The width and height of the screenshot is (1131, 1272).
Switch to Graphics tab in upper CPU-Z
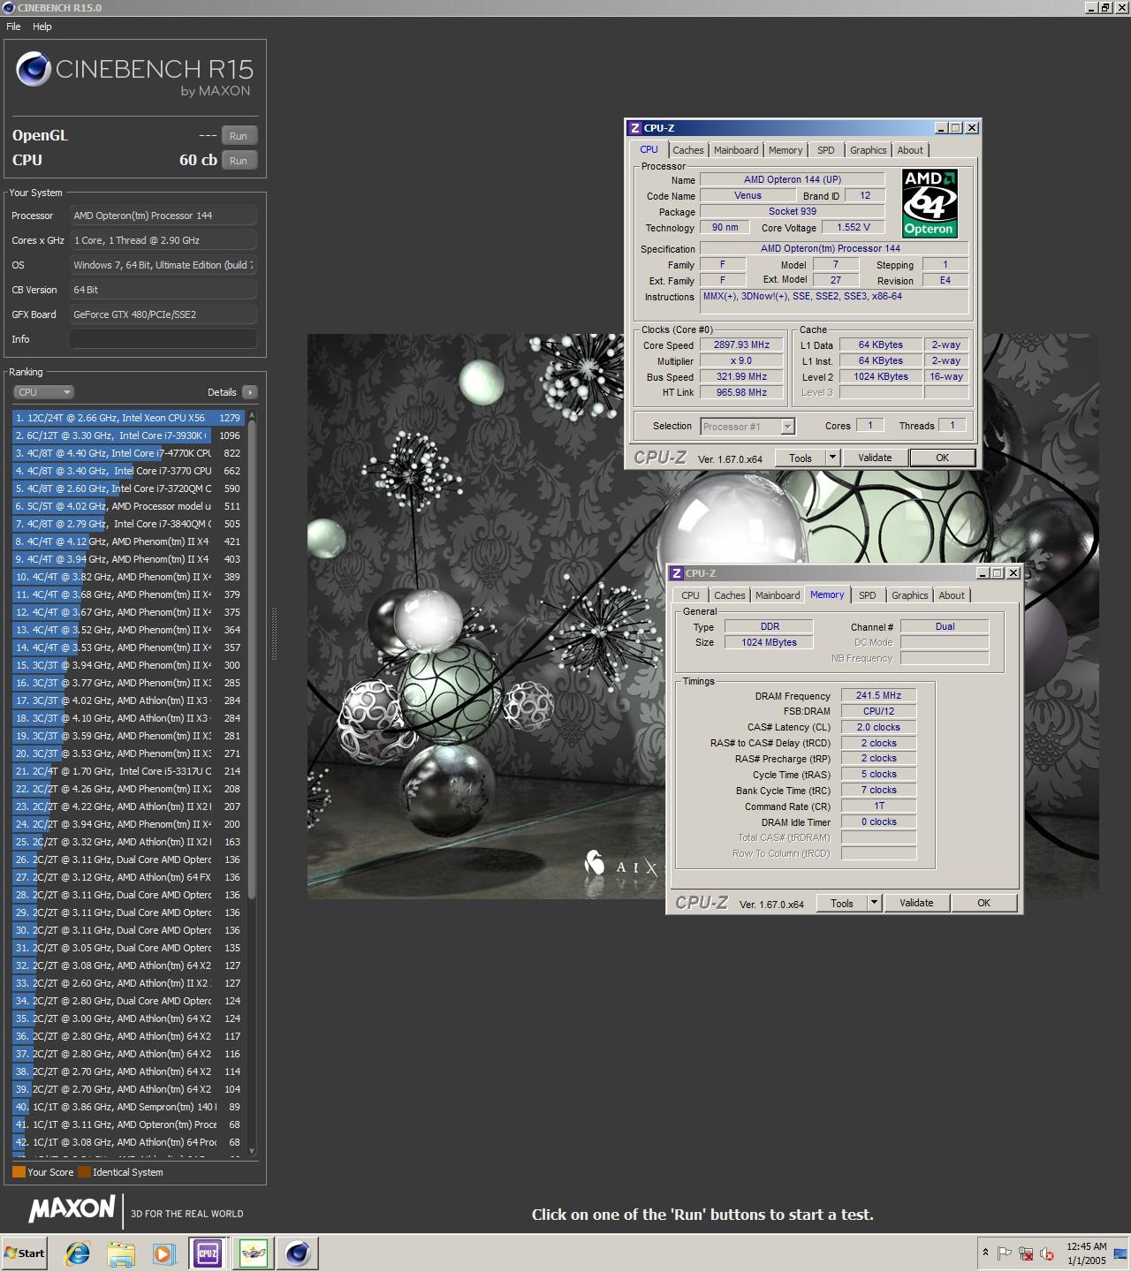868,150
